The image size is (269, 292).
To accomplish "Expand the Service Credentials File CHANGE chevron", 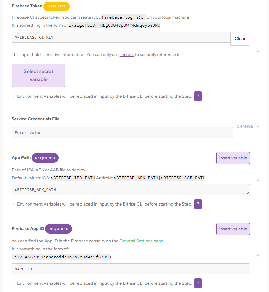I will coord(258,126).
